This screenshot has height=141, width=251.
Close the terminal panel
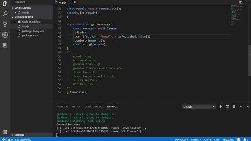pyautogui.click(x=247, y=107)
